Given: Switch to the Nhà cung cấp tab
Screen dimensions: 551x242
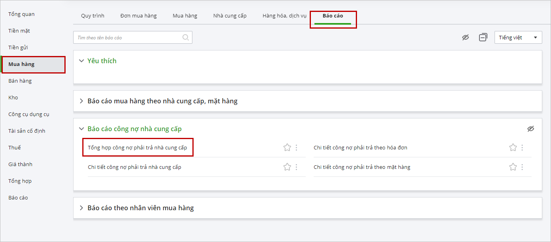Looking at the screenshot, I should pos(230,16).
